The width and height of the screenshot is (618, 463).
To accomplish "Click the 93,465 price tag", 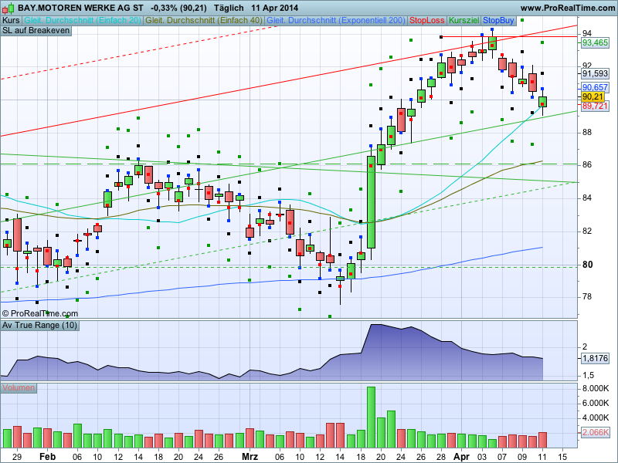I will click(595, 42).
